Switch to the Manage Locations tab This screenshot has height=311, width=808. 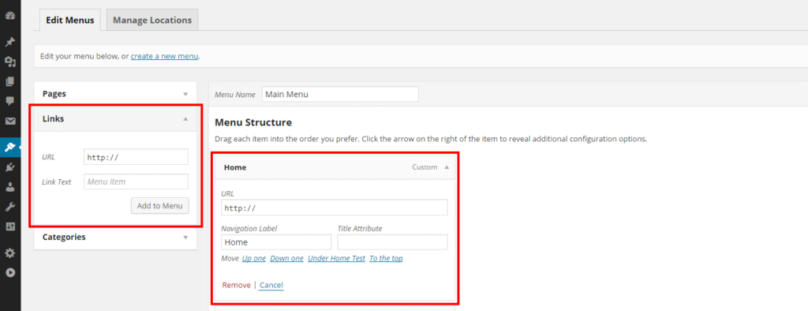[152, 20]
